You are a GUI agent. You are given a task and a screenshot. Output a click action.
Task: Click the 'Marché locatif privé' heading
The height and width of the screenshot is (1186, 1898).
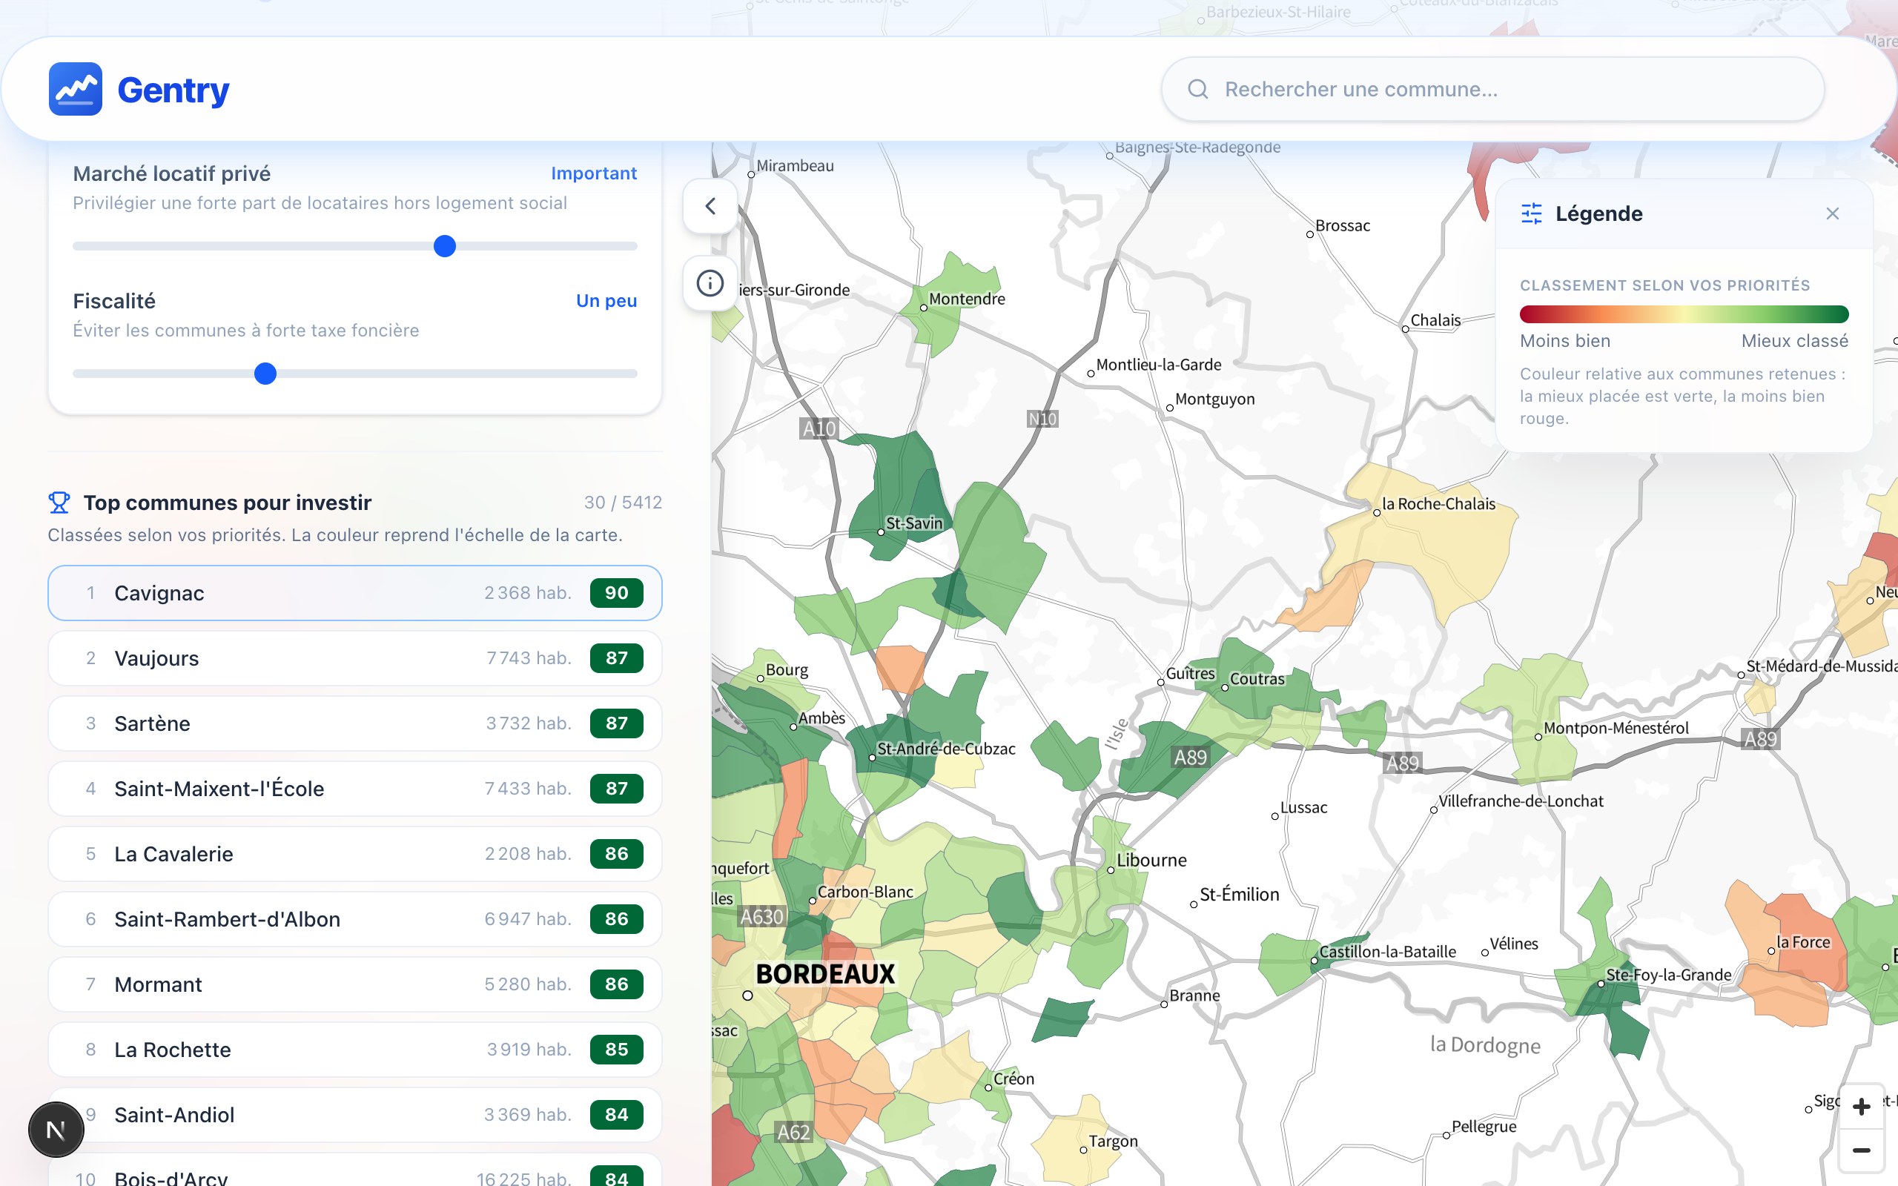click(x=172, y=173)
